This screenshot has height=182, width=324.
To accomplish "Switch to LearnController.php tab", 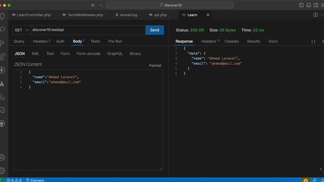I will pyautogui.click(x=31, y=15).
